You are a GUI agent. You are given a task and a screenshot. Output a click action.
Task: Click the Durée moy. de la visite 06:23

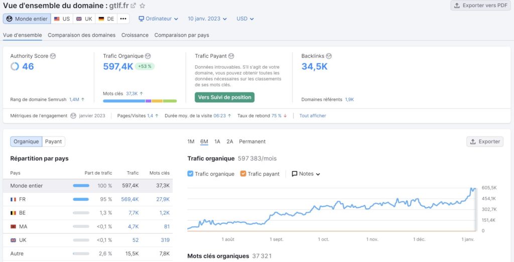tap(198, 116)
